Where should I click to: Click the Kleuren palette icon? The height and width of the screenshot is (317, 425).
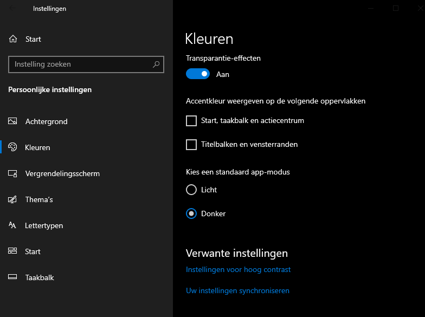tap(13, 147)
